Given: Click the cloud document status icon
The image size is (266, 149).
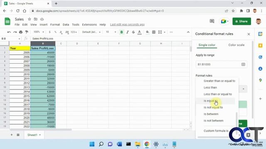Looking at the screenshot, I should point(42,19).
